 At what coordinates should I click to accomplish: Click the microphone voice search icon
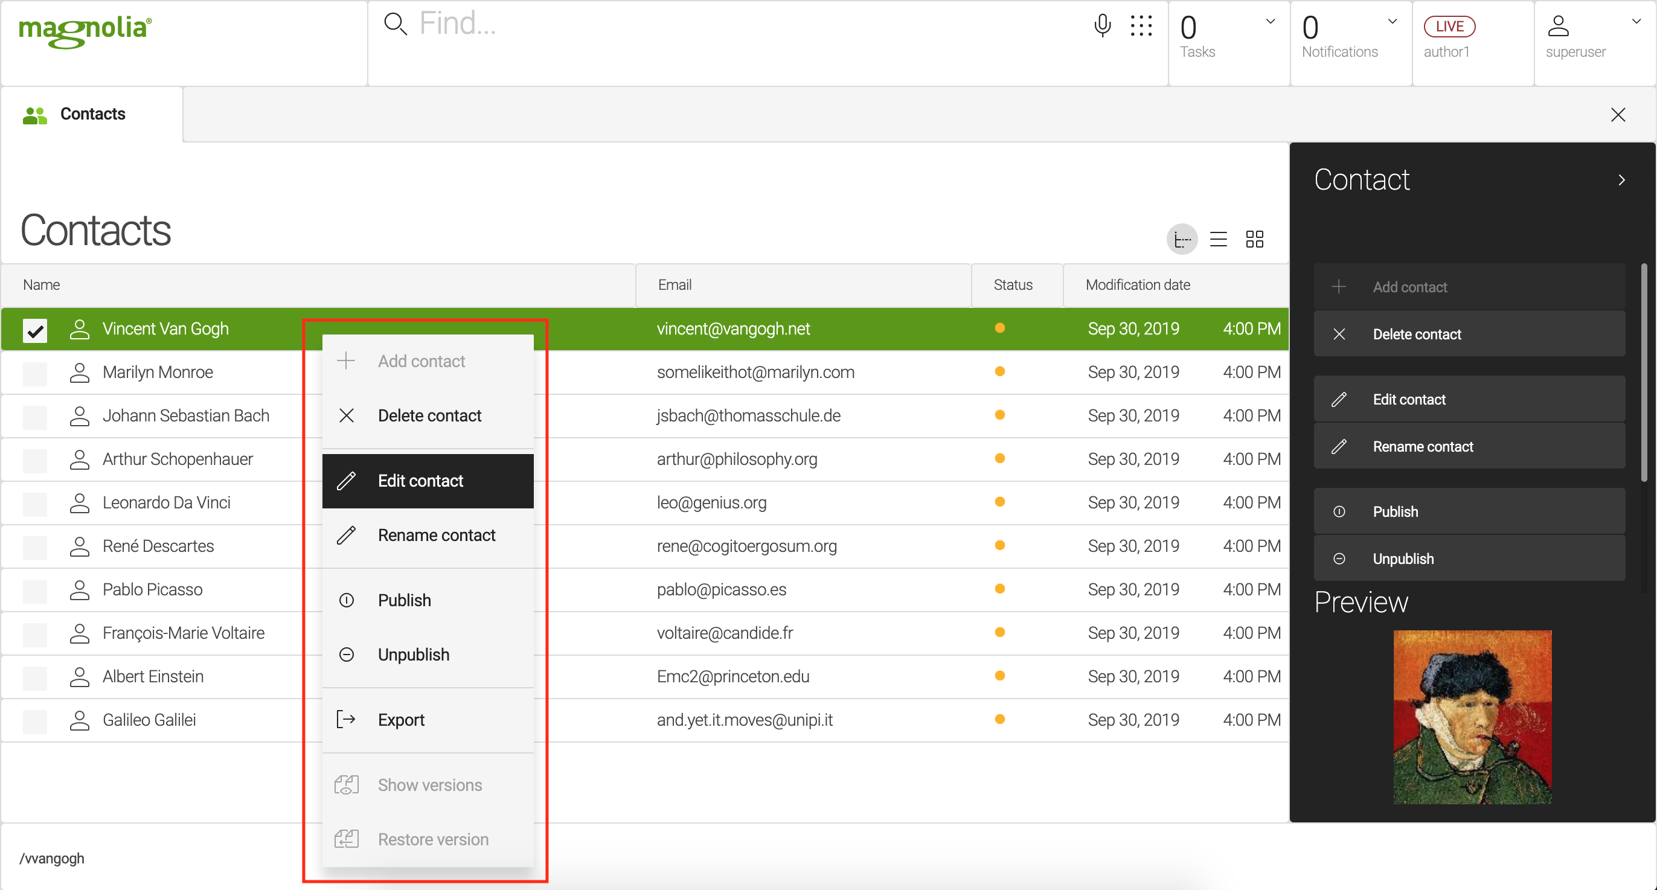click(x=1102, y=26)
